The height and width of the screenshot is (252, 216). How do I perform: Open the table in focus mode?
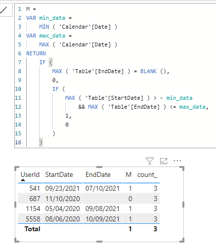(x=164, y=161)
